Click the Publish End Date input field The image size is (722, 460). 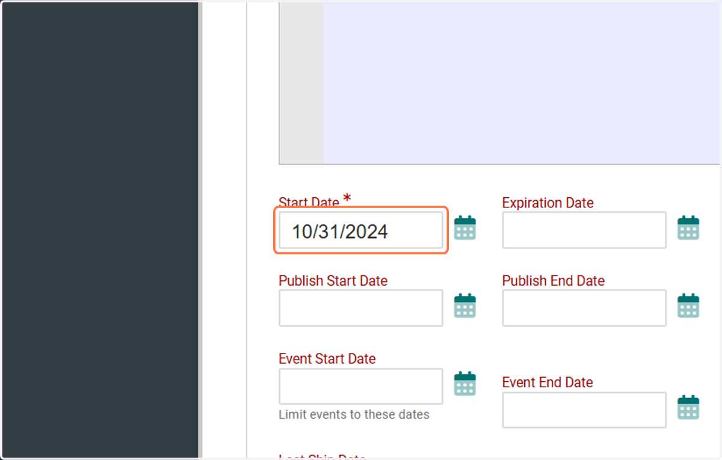[584, 308]
